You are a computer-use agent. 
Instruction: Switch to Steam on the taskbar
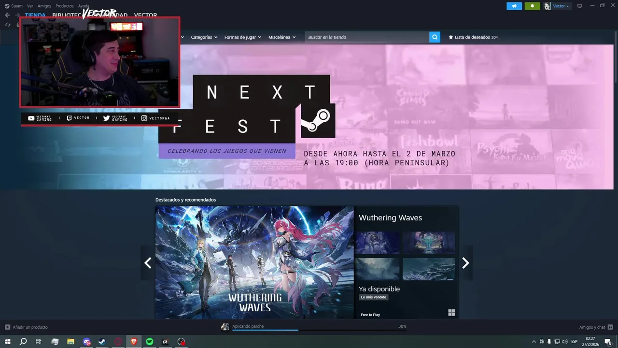point(102,342)
